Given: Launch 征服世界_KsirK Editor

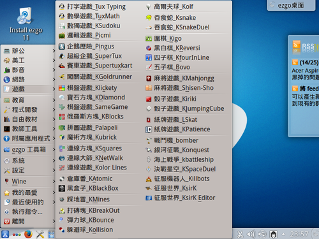Looking at the screenshot, I should point(181,198).
